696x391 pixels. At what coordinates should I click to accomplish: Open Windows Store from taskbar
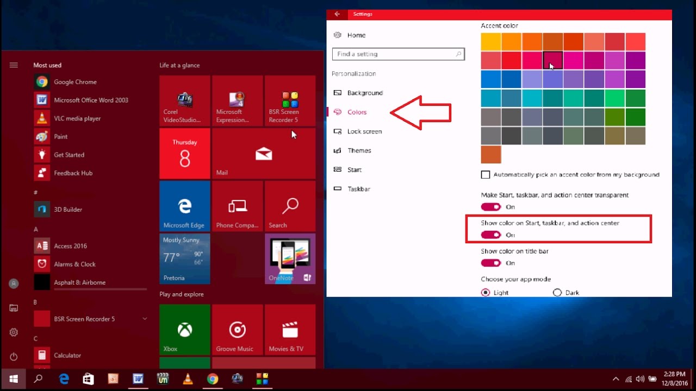[88, 379]
